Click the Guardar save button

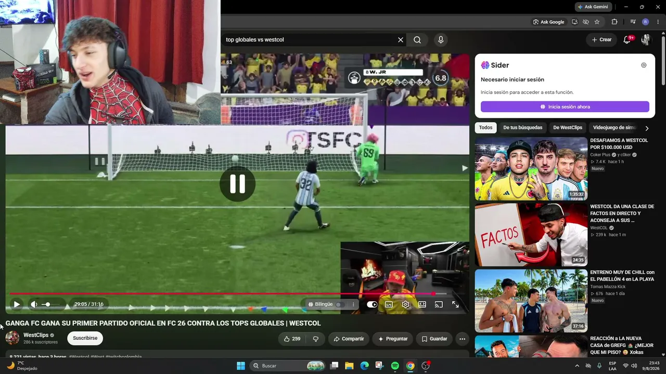coord(434,339)
